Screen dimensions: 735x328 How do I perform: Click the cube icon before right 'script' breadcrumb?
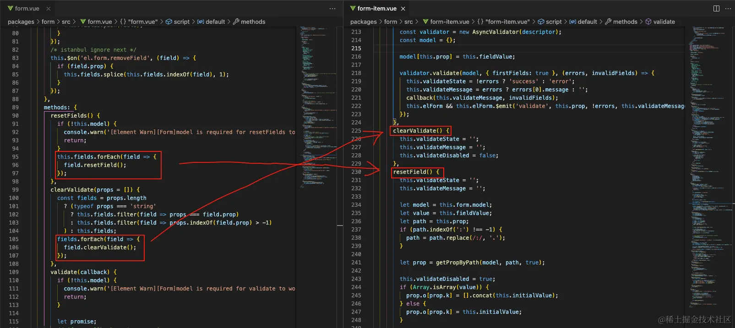541,22
